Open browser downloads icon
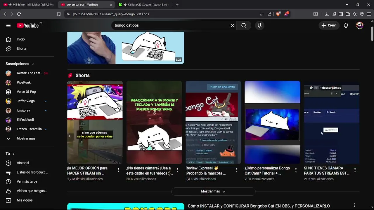The image size is (374, 210). click(327, 14)
